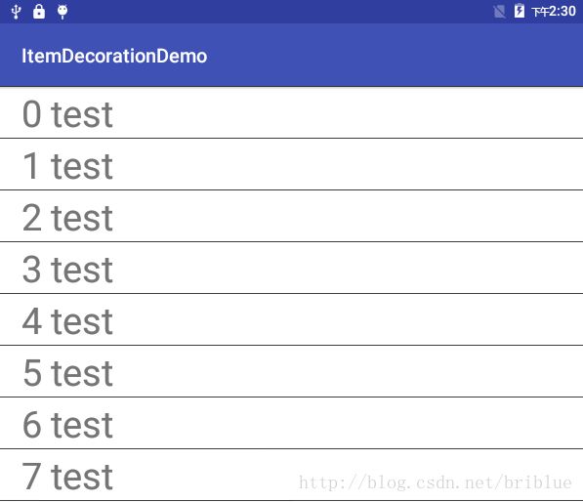The image size is (583, 502).
Task: Choose the '3 test' row
Action: point(291,268)
